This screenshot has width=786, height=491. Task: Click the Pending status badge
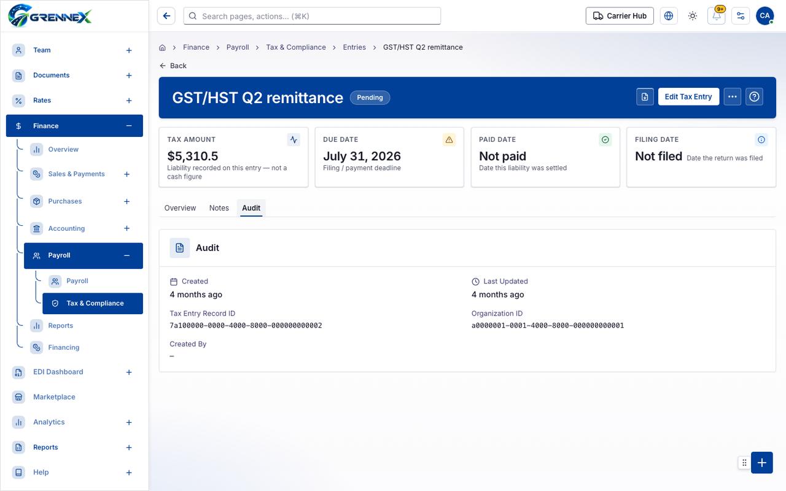tap(370, 98)
